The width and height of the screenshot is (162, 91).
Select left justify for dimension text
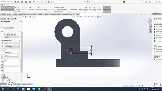coord(2,77)
